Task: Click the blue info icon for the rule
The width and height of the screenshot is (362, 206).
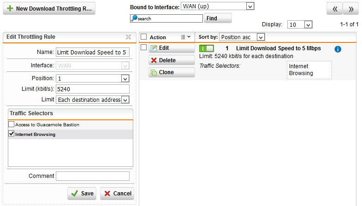Action: pos(338,49)
